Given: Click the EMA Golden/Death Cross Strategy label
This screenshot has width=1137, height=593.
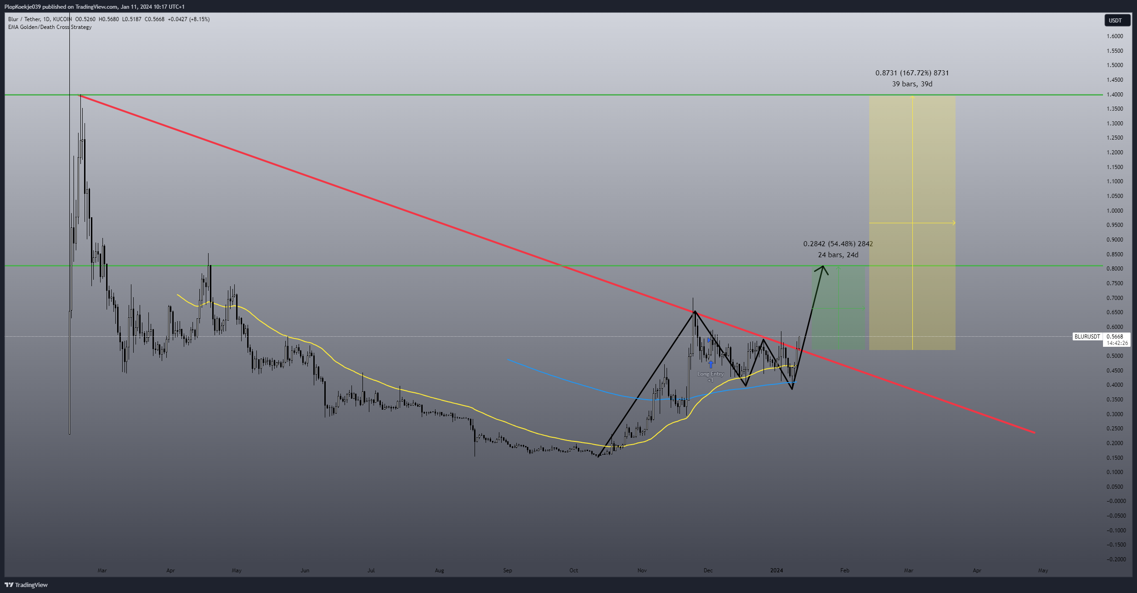Looking at the screenshot, I should click(x=50, y=27).
